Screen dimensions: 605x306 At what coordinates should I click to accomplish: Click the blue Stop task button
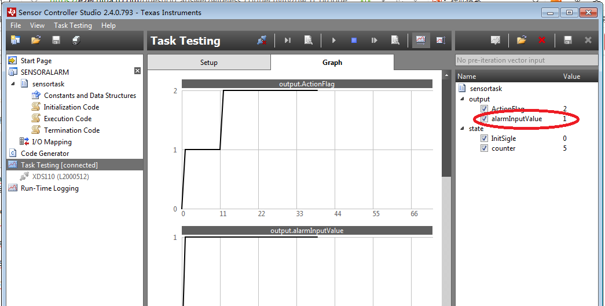[354, 40]
